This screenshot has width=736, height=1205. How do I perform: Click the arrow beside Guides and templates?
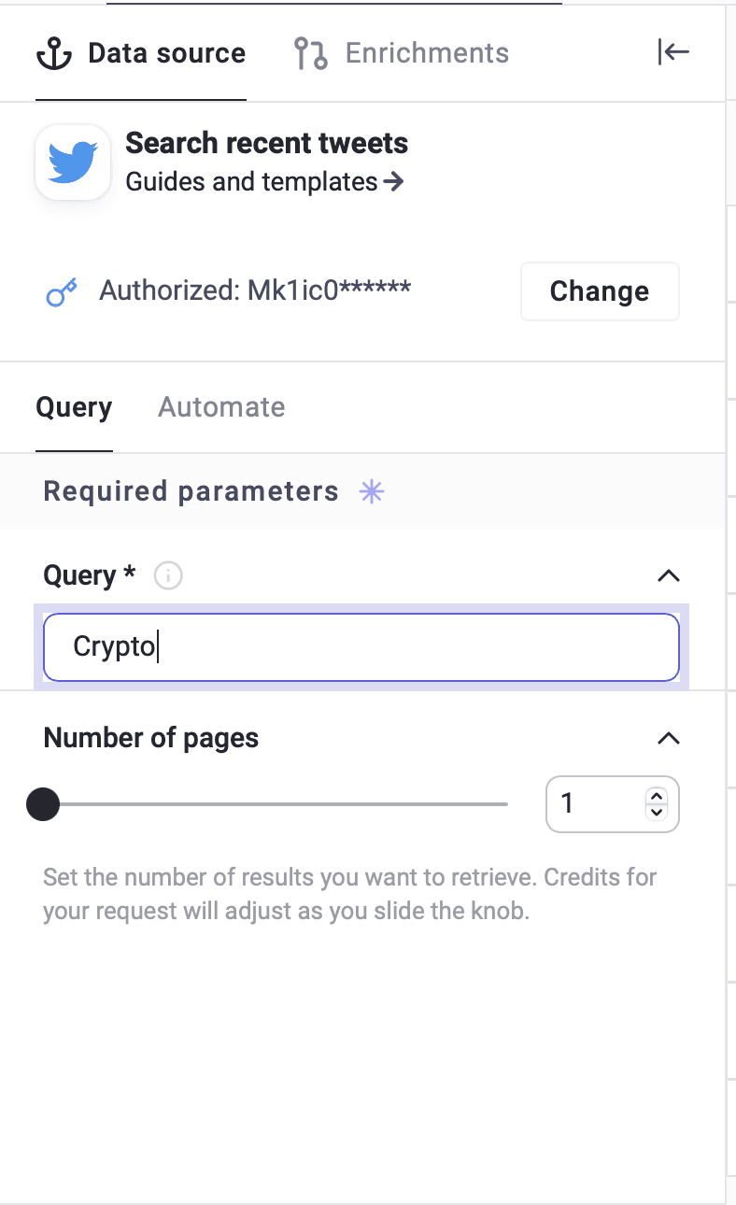[392, 182]
